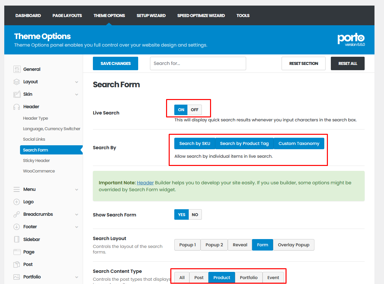Select Reveal search layout

tap(240, 245)
